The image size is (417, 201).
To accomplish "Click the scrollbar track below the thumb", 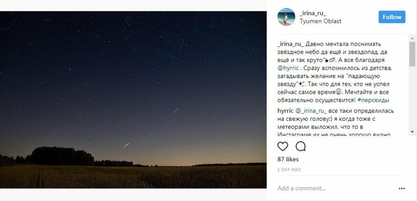I will tap(412, 98).
